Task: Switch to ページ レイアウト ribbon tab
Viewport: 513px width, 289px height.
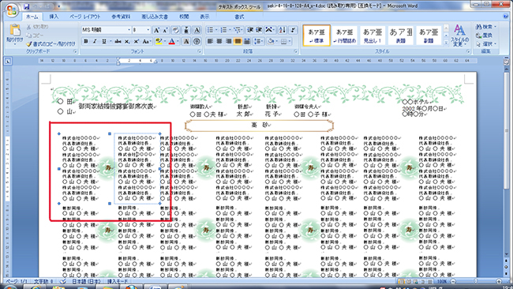Action: point(84,17)
